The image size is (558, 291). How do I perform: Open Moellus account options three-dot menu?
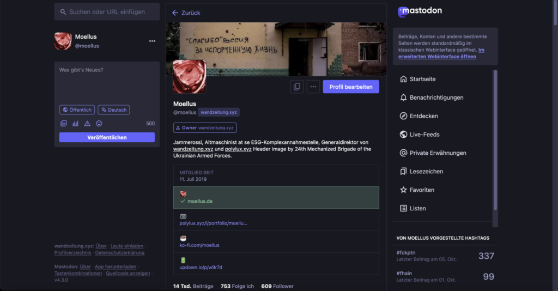click(152, 41)
